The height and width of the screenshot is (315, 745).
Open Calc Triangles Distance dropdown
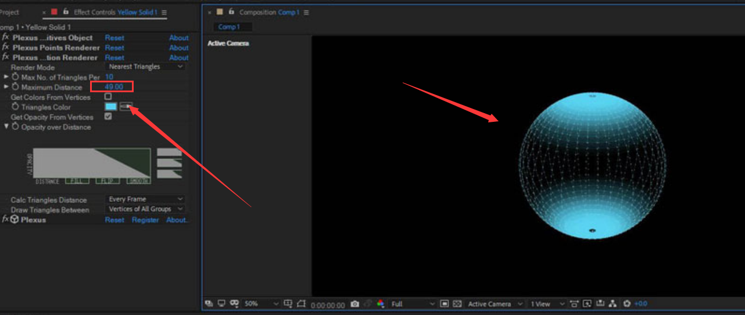click(x=146, y=199)
